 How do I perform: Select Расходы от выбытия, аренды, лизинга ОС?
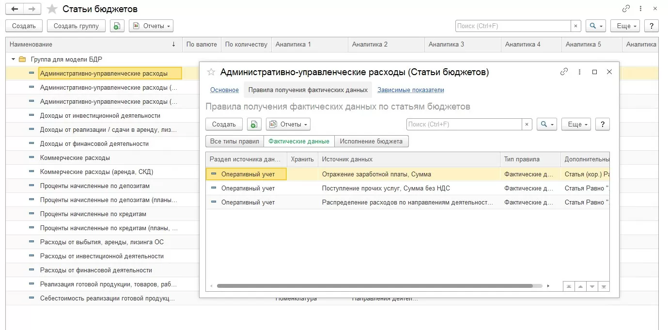coord(102,242)
